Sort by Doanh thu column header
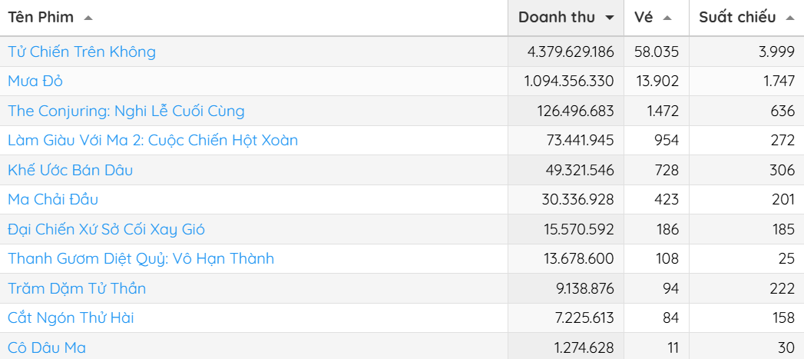 click(x=557, y=18)
